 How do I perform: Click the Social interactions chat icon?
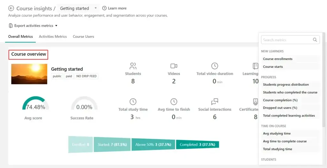[215, 102]
